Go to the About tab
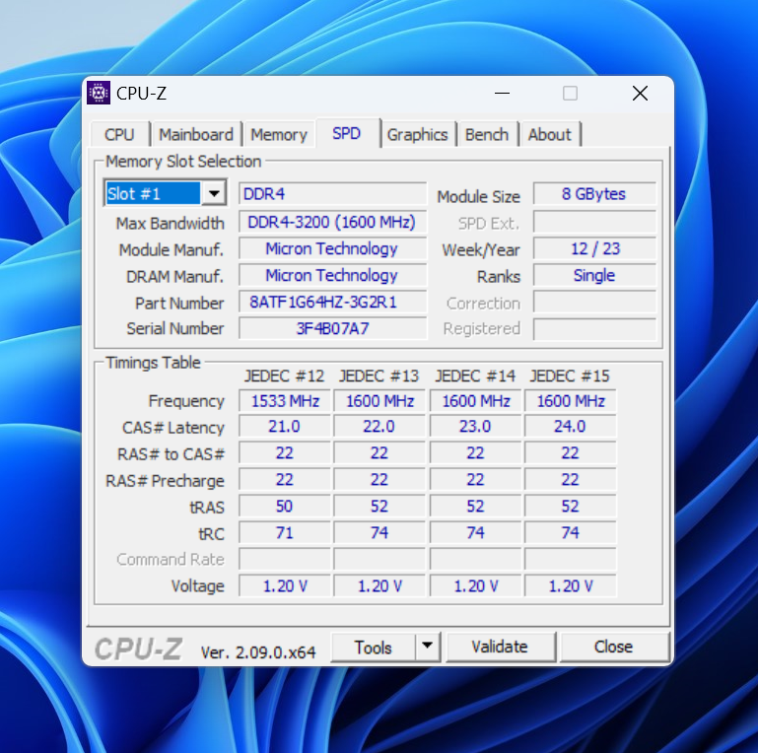Screen dimensions: 758x753 coord(550,134)
